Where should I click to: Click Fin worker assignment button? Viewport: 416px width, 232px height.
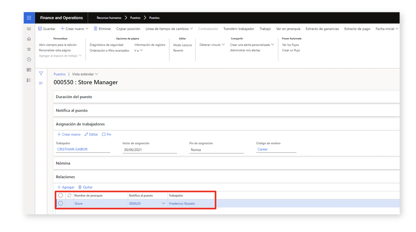(107, 134)
